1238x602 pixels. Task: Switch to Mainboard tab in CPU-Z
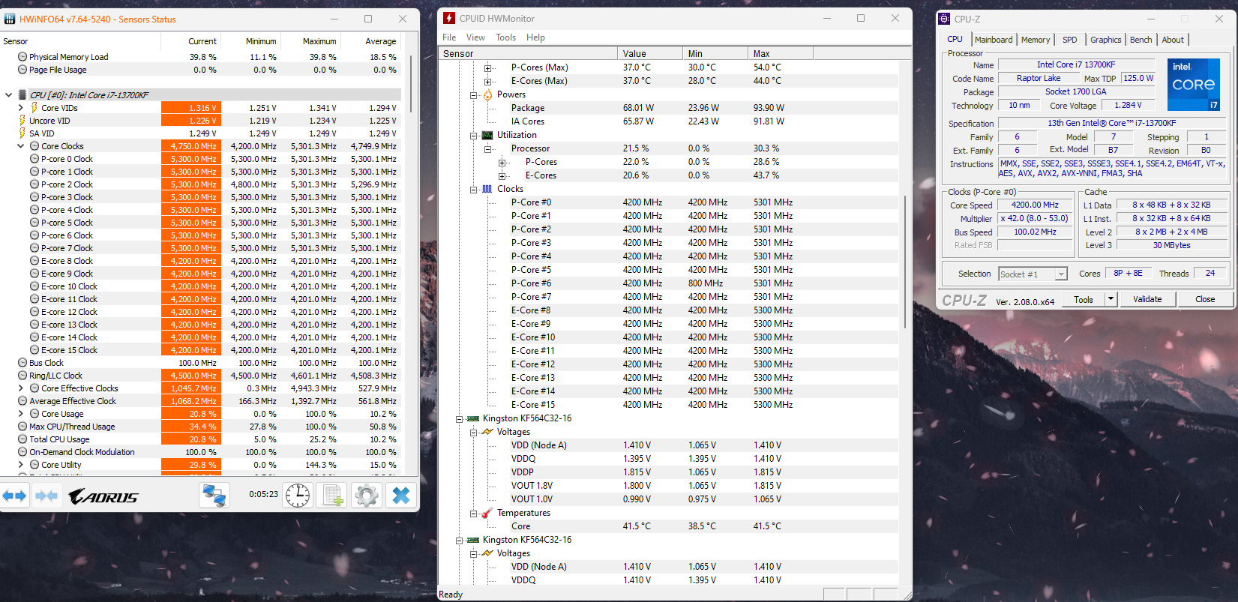coord(994,40)
